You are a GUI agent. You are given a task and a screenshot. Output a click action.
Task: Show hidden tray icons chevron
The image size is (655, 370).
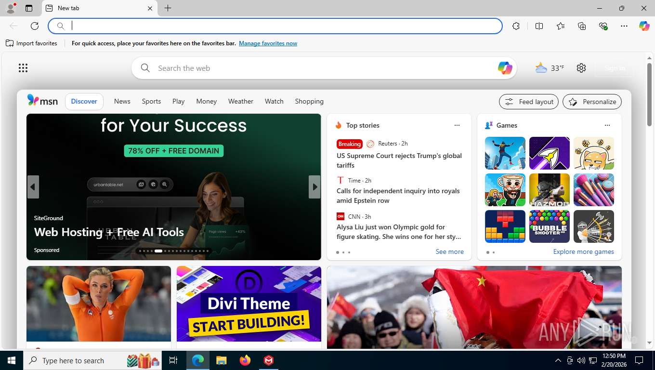[x=558, y=360]
